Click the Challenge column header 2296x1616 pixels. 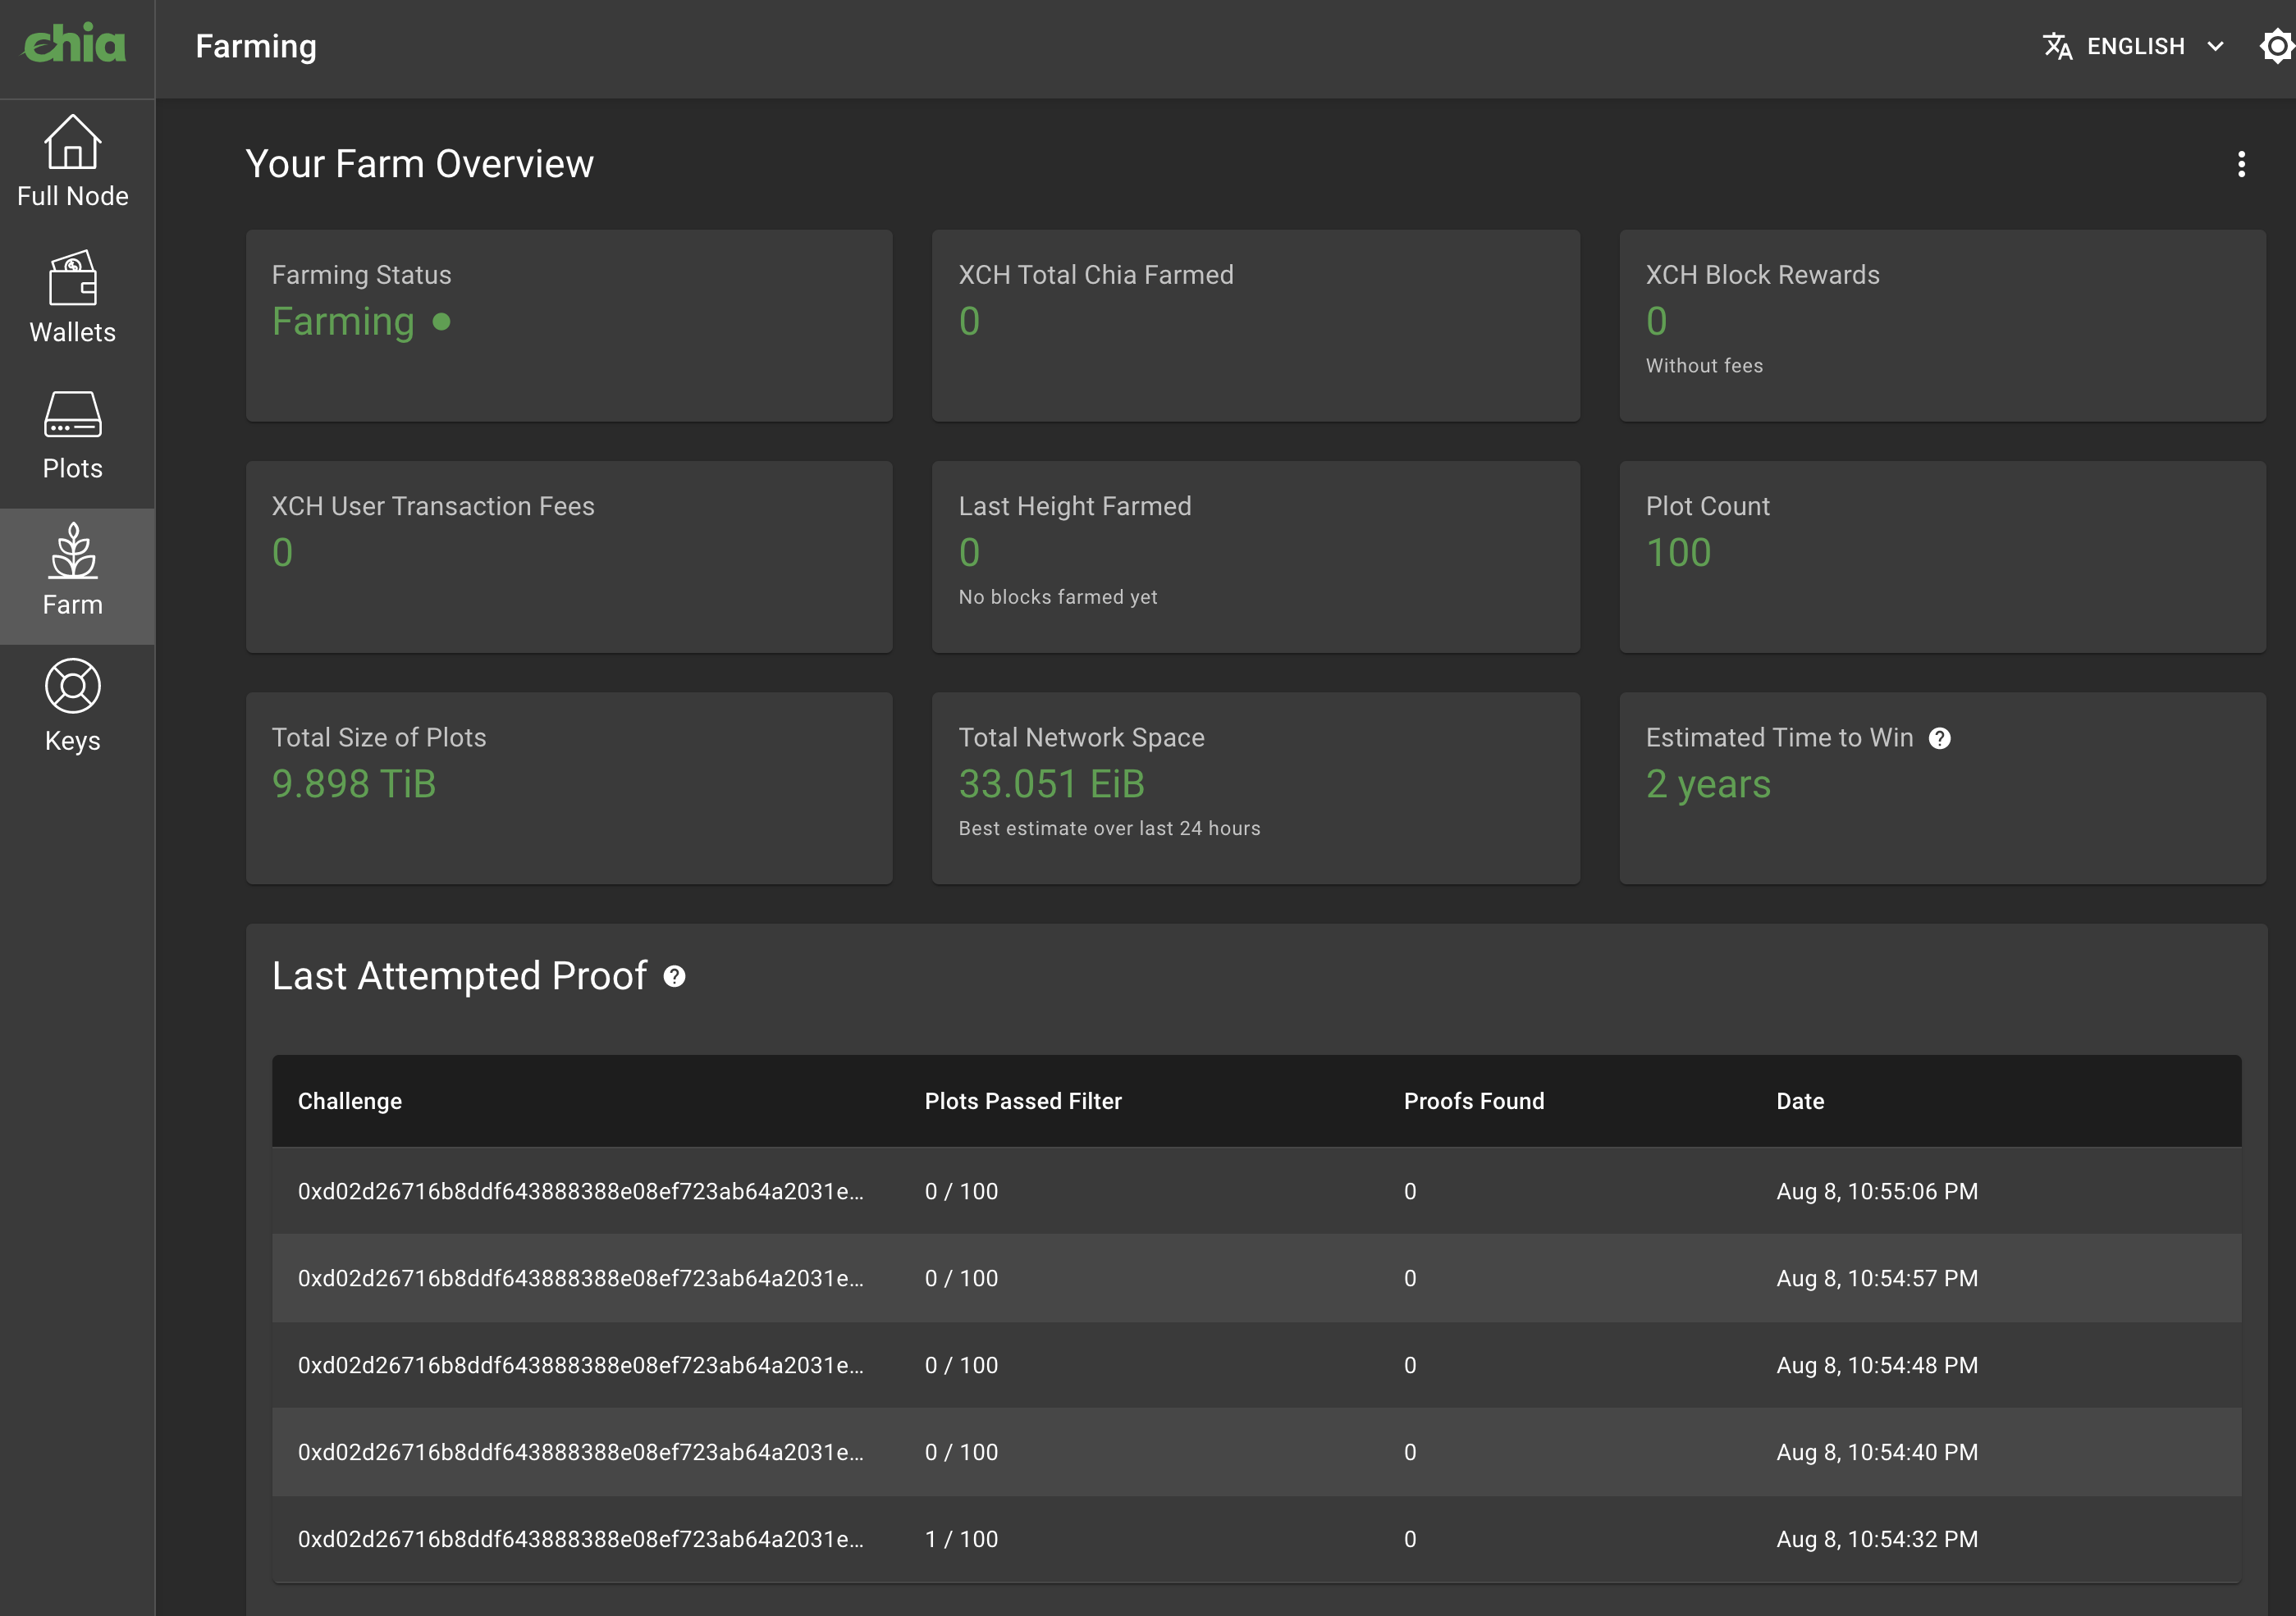pos(350,1102)
